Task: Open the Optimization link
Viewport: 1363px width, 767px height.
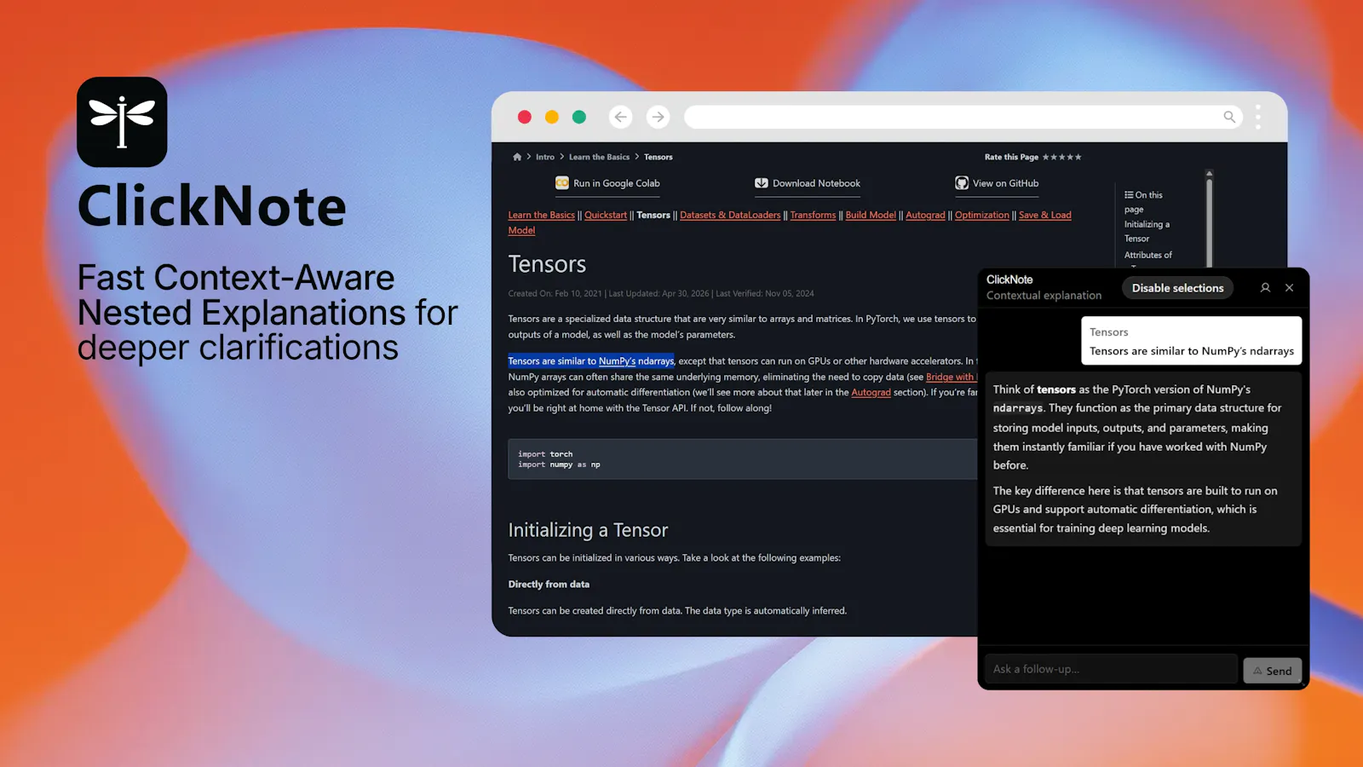Action: (x=982, y=215)
